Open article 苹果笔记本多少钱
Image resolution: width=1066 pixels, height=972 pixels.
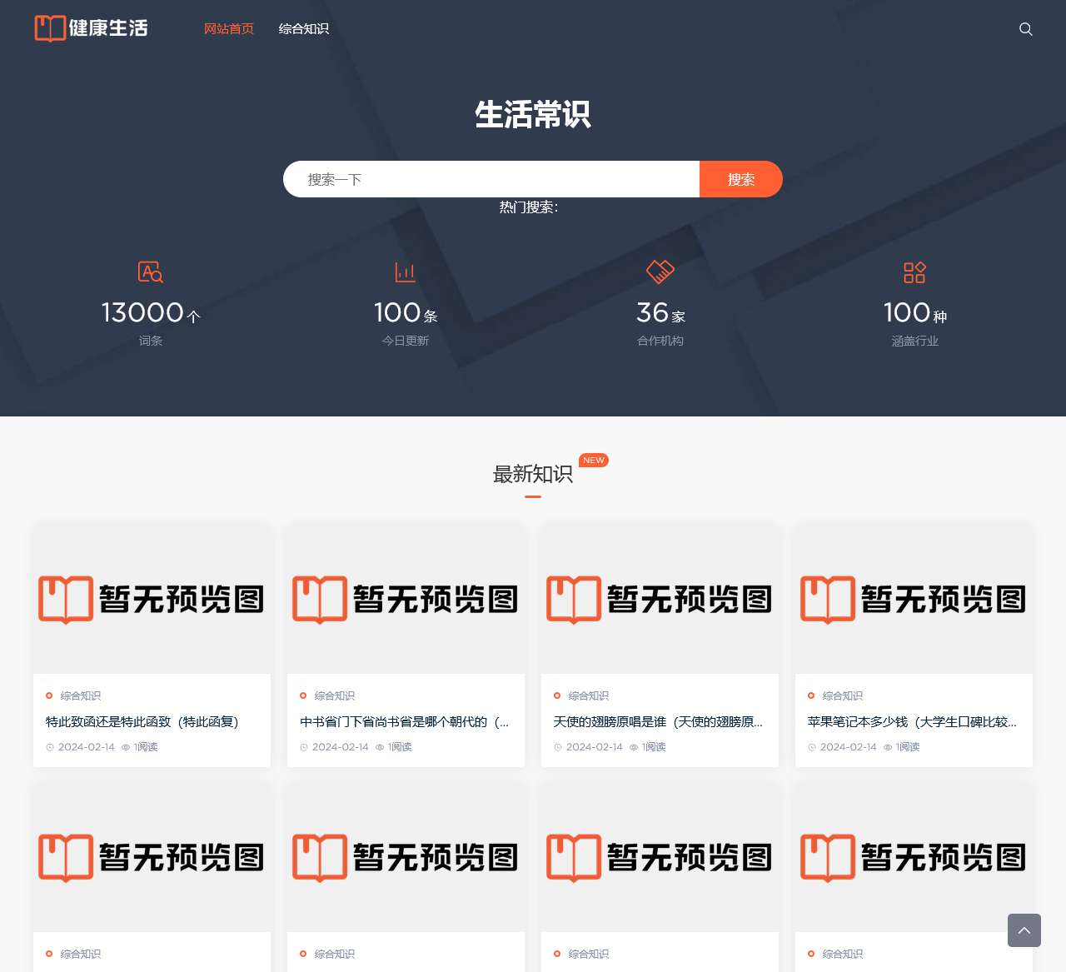tap(912, 722)
